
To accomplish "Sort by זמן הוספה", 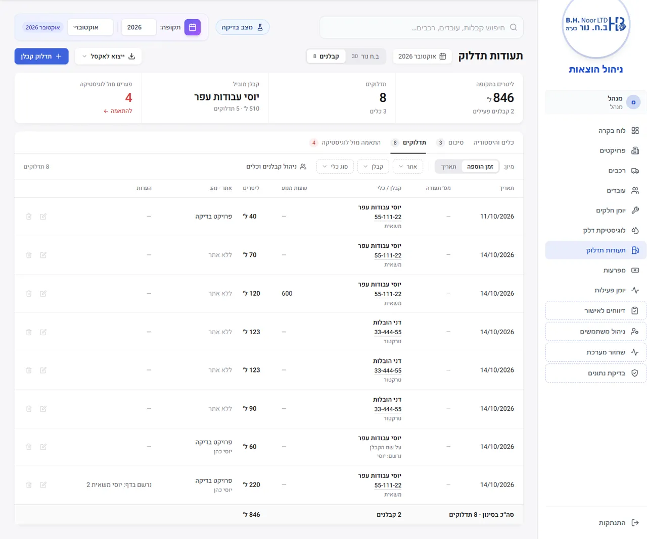I will pyautogui.click(x=480, y=167).
